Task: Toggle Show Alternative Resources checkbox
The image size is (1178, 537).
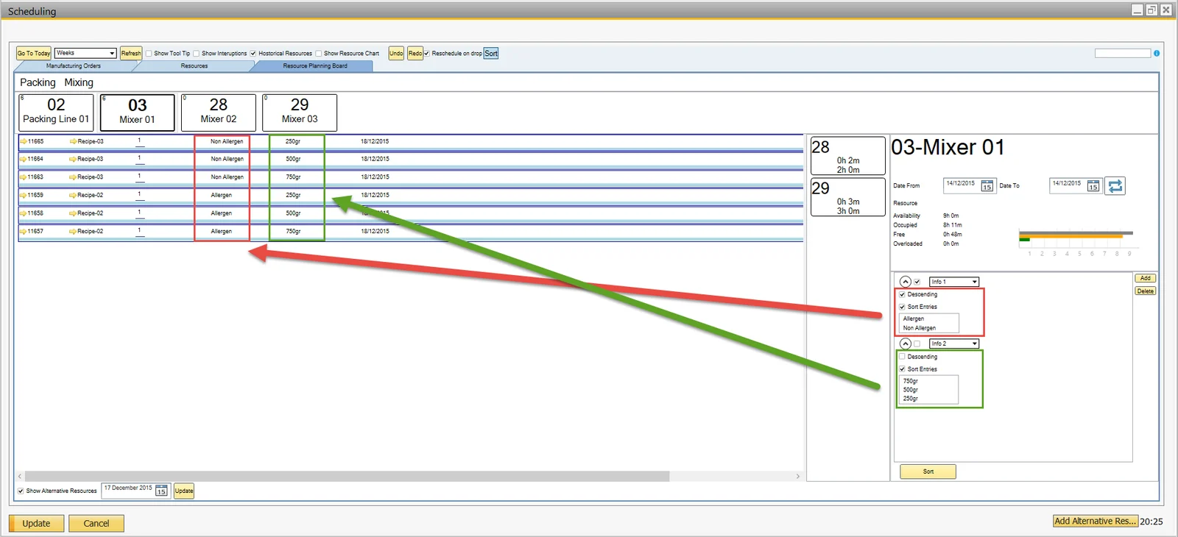Action: click(x=21, y=491)
